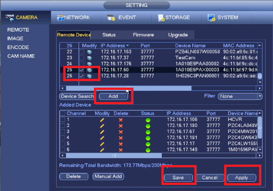Select all channels via header checkbox

[62, 114]
